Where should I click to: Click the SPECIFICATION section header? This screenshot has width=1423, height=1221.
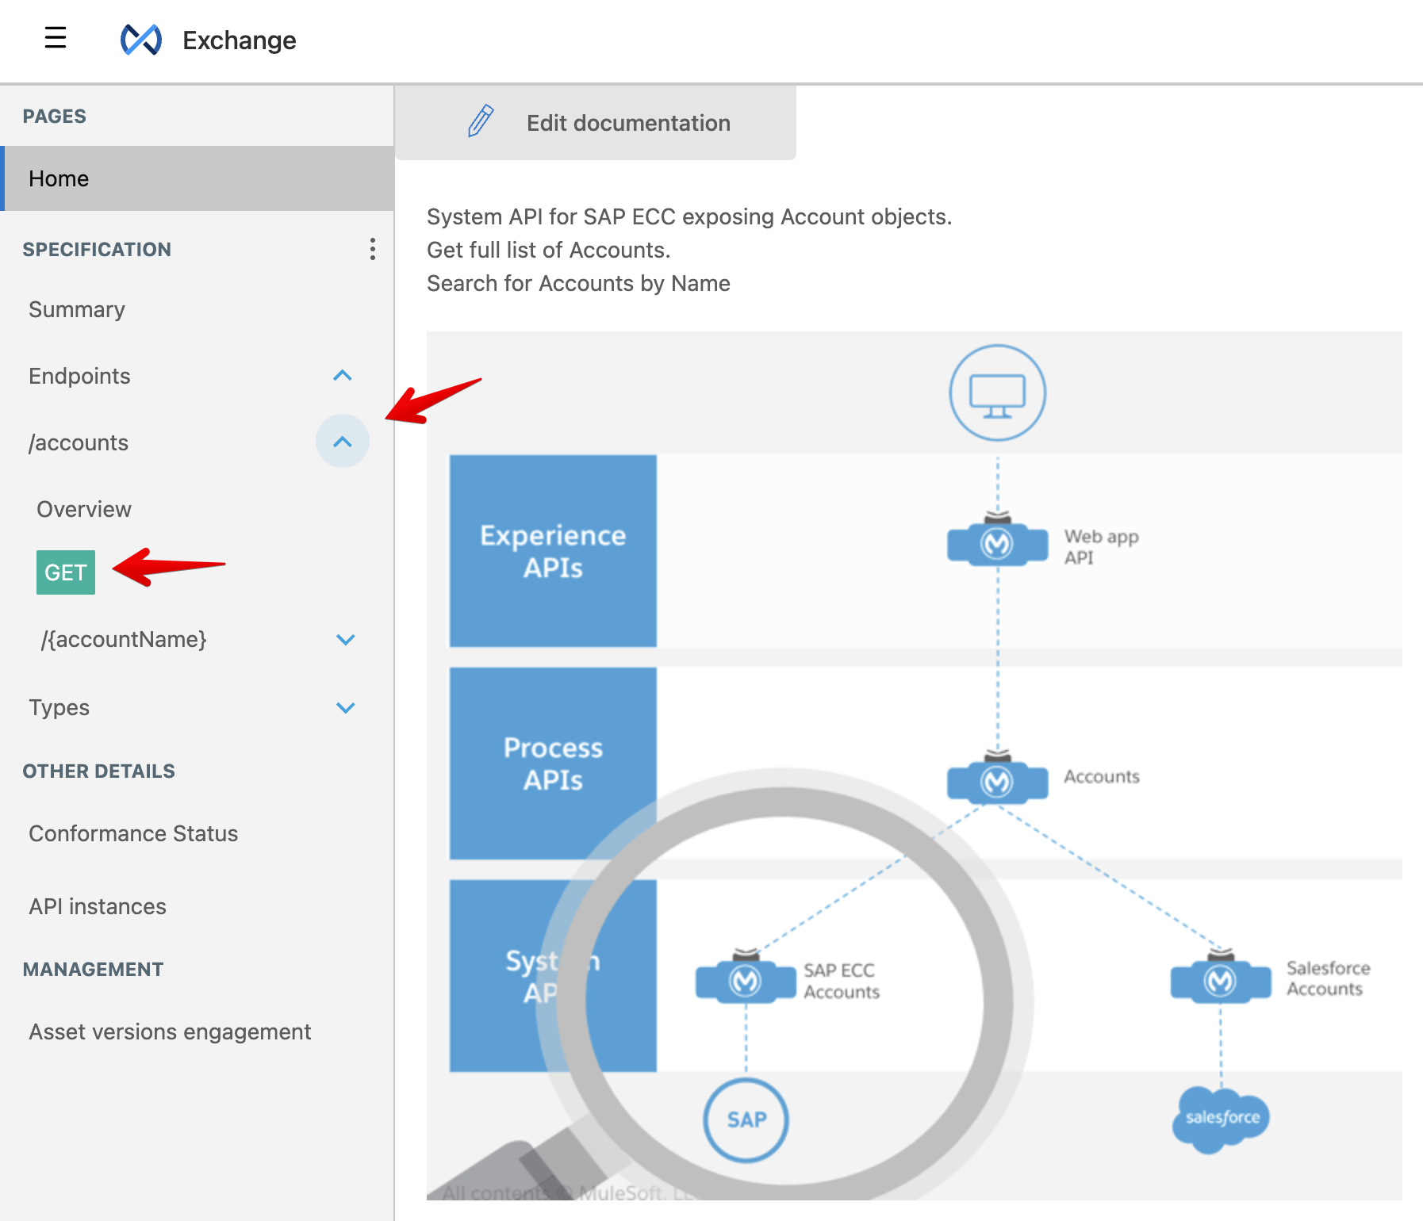[x=97, y=250]
